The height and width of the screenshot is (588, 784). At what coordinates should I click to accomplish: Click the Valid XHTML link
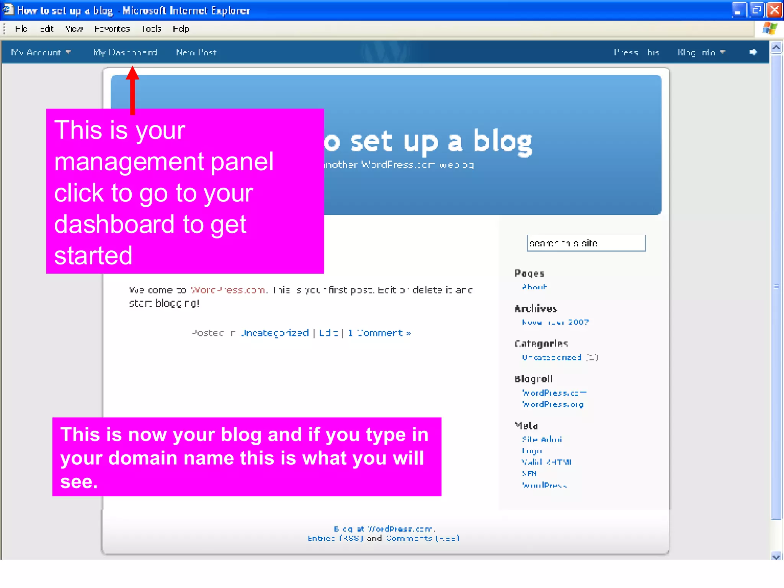coord(547,462)
